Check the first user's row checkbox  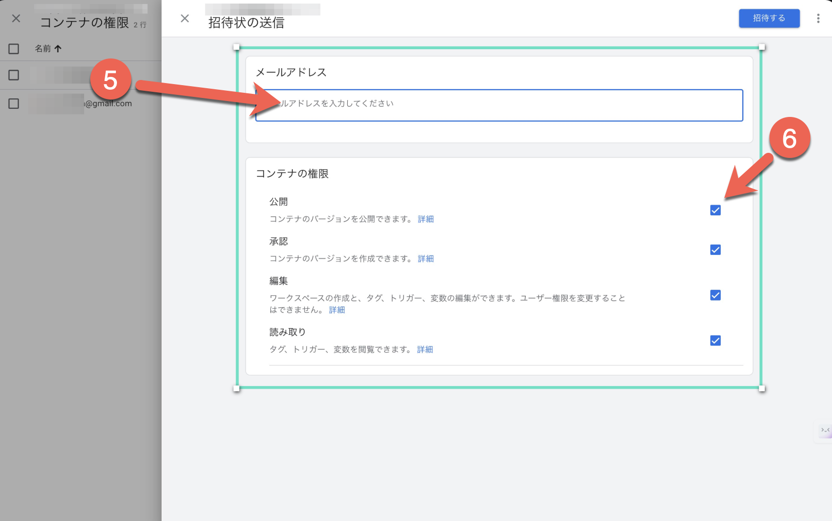[x=13, y=75]
